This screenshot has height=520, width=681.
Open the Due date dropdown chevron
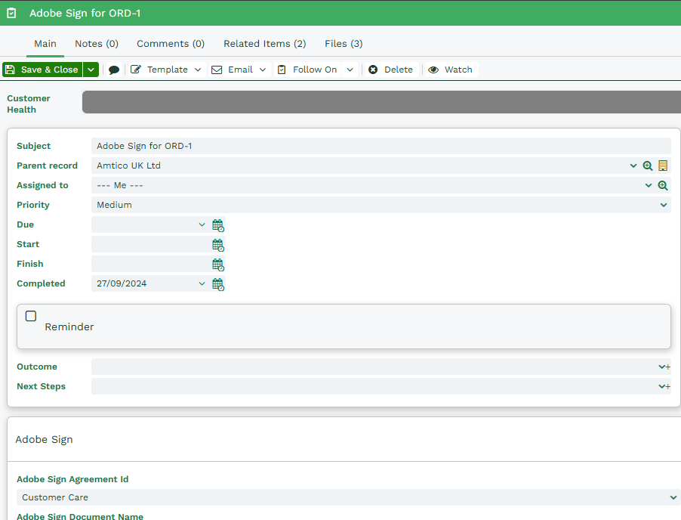202,224
